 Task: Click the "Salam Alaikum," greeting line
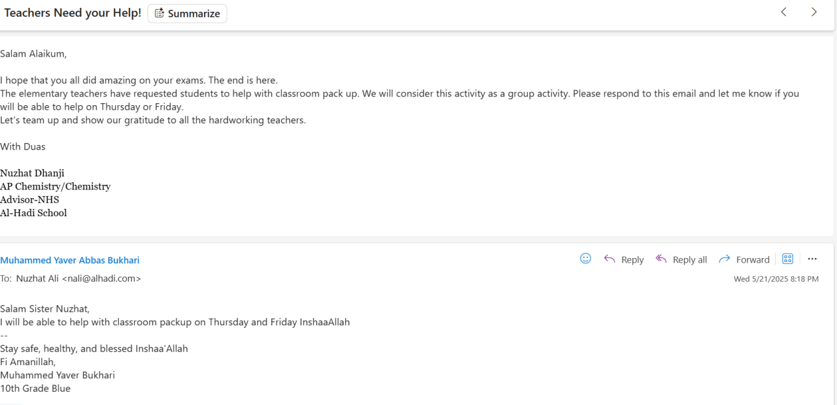coord(33,54)
